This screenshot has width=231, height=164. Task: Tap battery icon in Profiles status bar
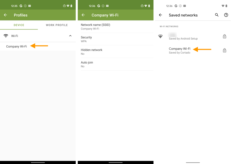[71, 6]
